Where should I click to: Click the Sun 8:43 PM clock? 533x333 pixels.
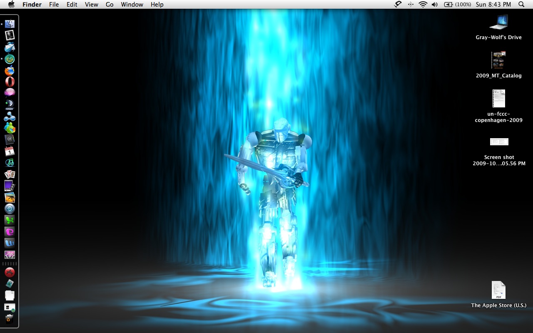click(493, 5)
